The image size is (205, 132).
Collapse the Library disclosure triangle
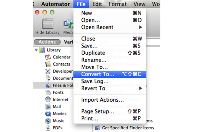click(36, 50)
